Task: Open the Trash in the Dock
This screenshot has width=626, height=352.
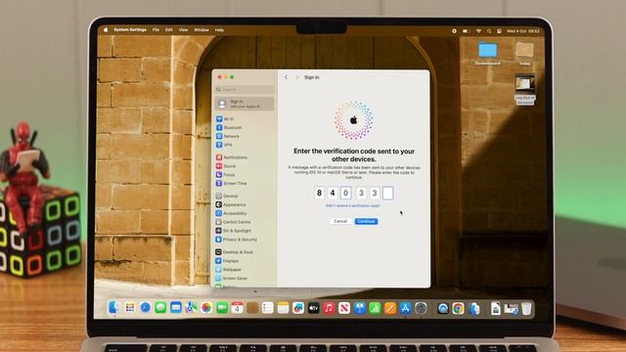Action: tap(526, 308)
